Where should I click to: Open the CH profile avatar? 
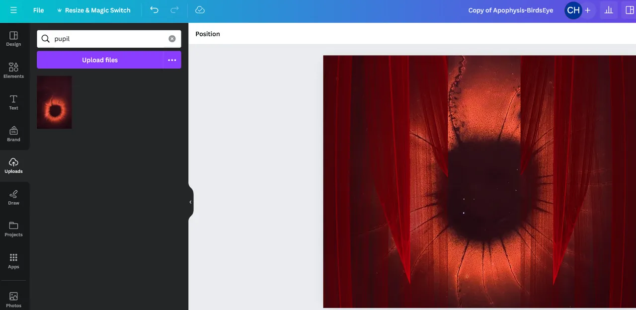[x=573, y=10]
